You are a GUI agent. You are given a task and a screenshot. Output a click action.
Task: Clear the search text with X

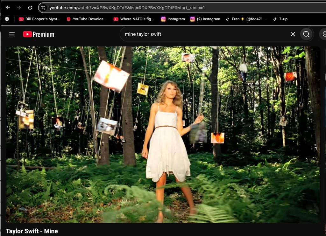point(293,34)
